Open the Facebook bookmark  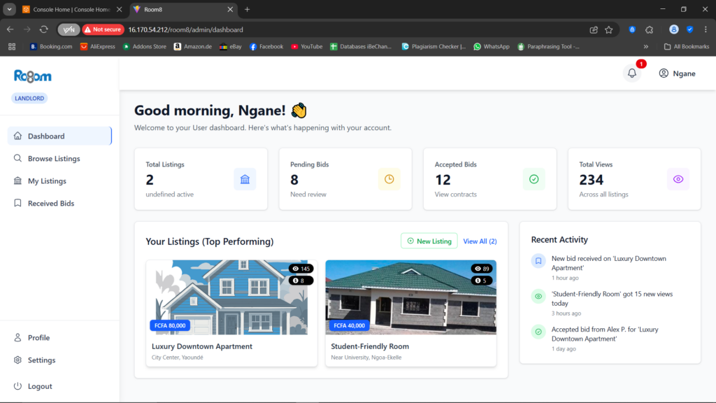[x=266, y=47]
